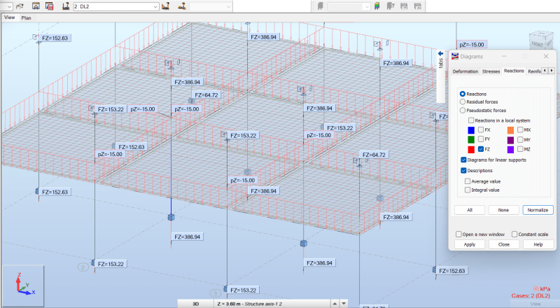
Task: Click the last grey frame icon in the right toolbar
Action: [417, 6]
